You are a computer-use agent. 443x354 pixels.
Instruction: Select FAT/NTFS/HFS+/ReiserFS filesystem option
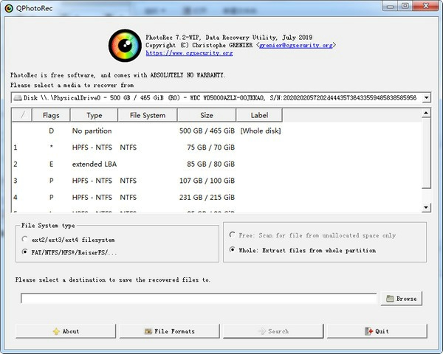pos(27,252)
